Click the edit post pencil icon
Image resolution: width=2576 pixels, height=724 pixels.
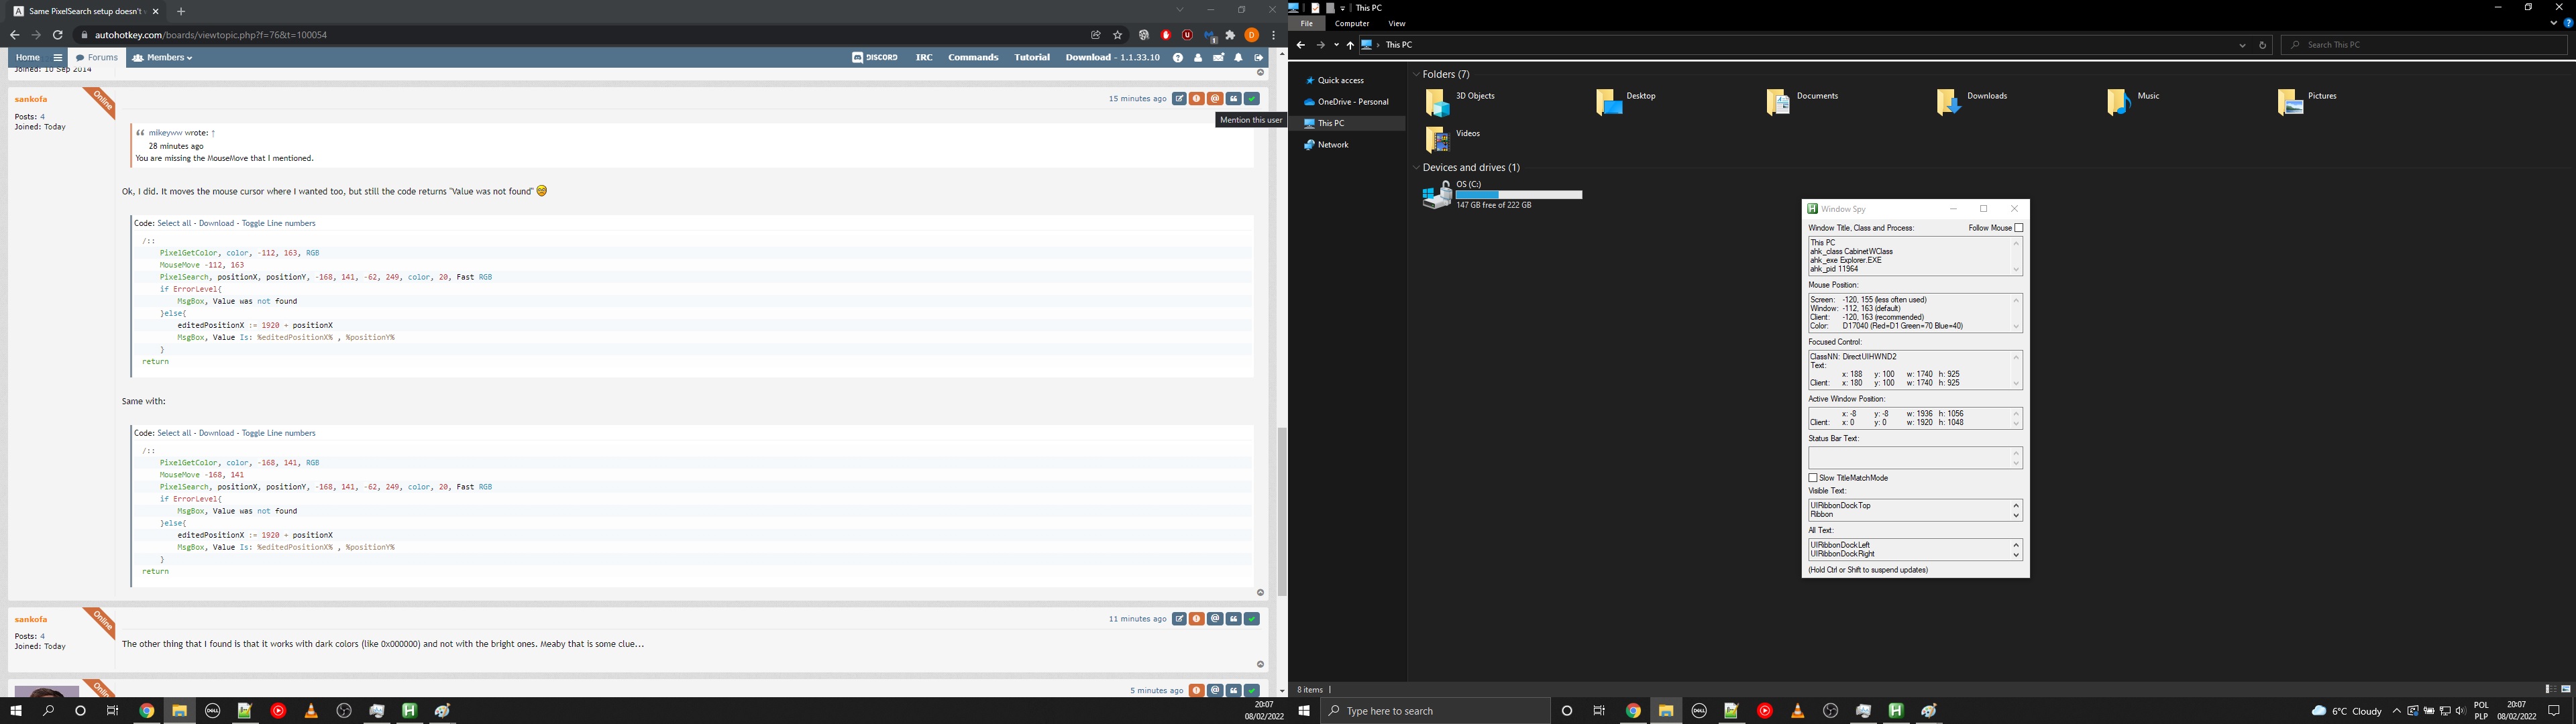pyautogui.click(x=1179, y=99)
